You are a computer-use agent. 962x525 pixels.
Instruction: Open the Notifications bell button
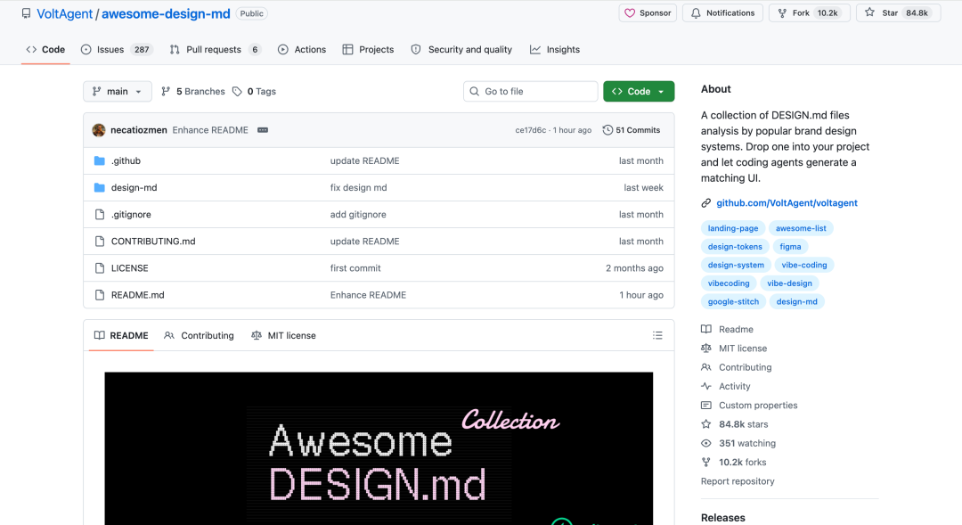point(722,12)
